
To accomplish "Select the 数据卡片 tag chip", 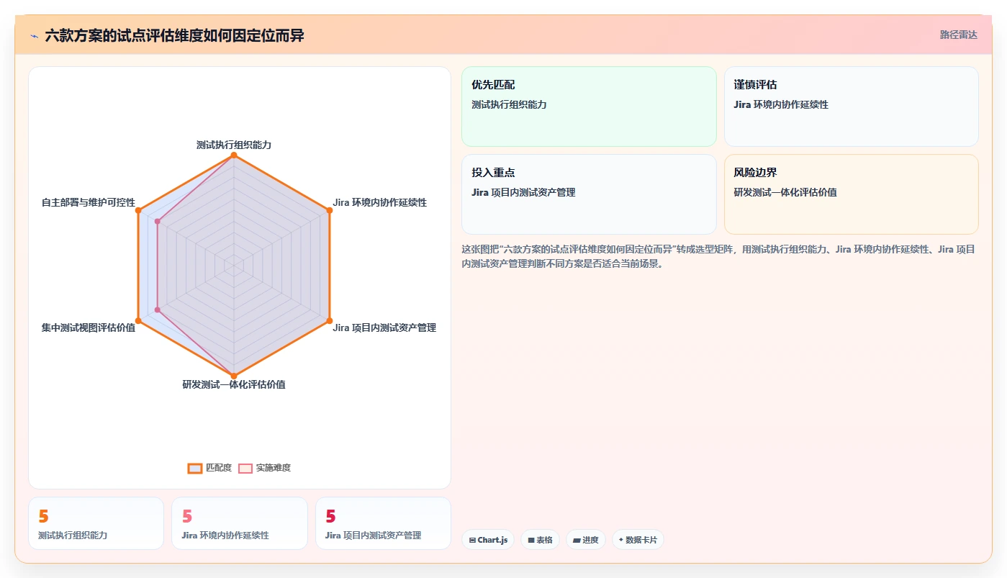I will [x=638, y=540].
